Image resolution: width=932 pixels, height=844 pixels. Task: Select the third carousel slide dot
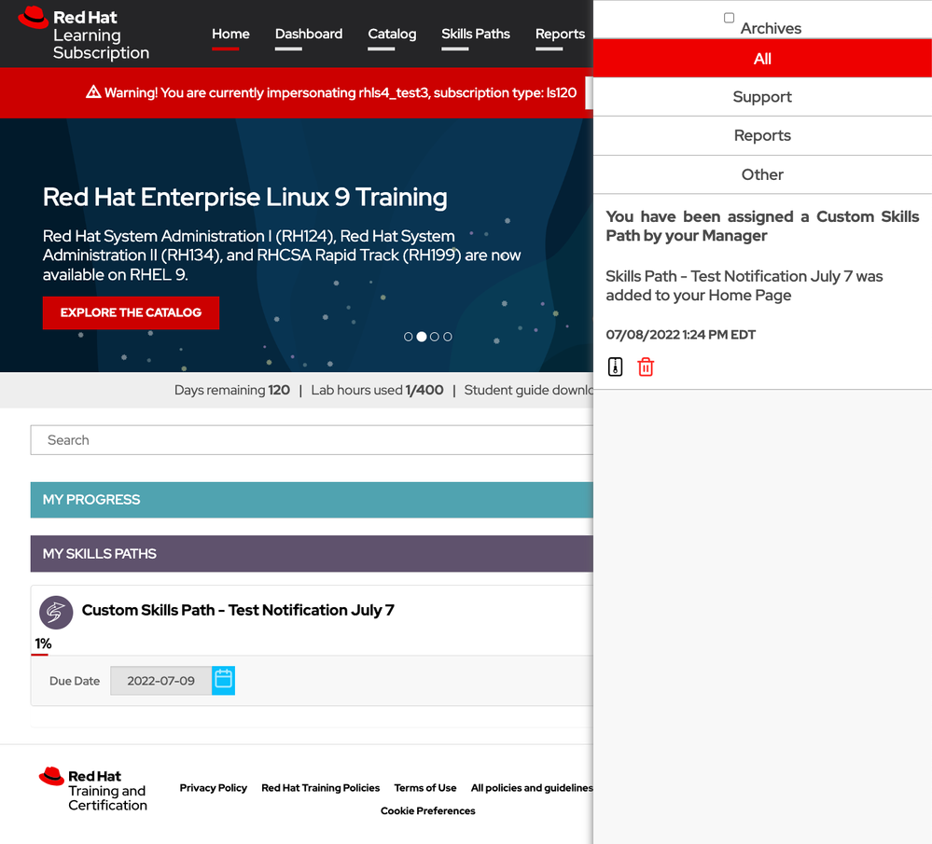click(435, 337)
